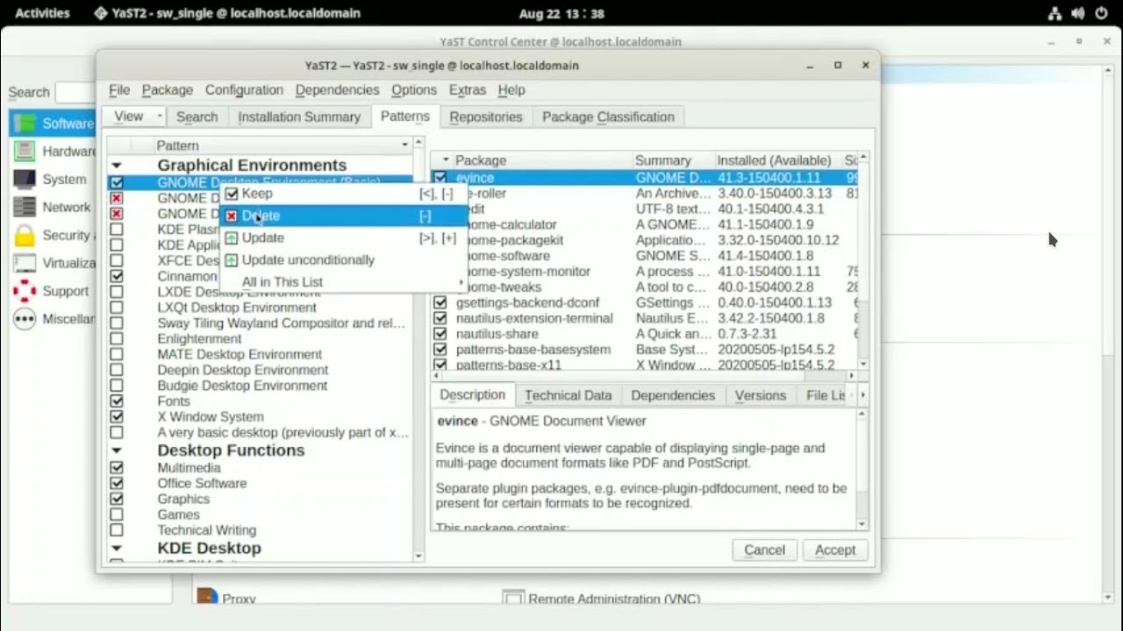
Task: Open the Package menu
Action: pyautogui.click(x=167, y=89)
